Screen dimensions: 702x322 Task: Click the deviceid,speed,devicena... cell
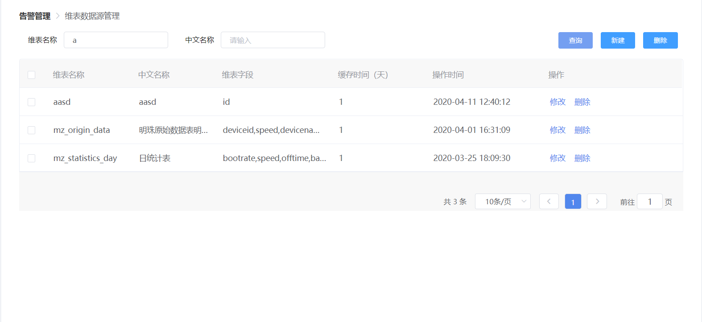pos(271,130)
